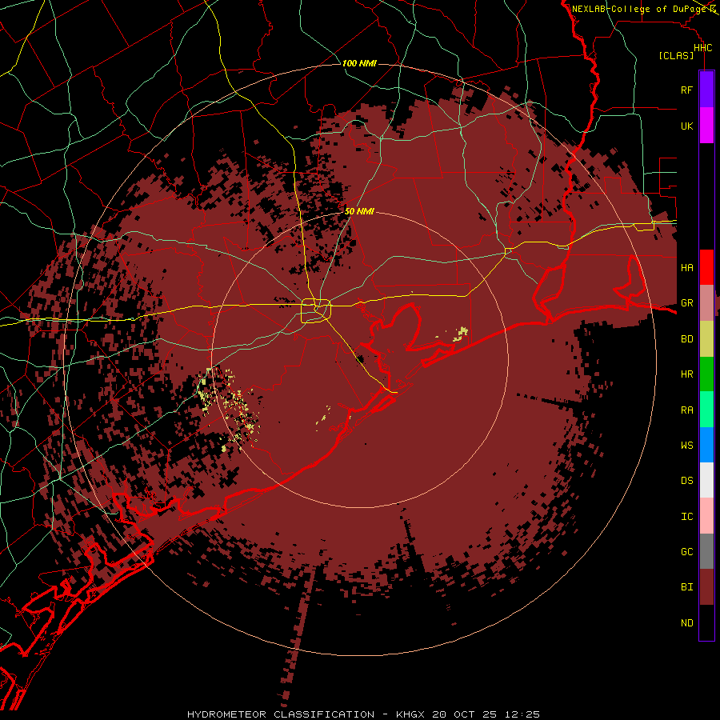Click the yellow loop highway box at radar center
Image resolution: width=720 pixels, height=720 pixels.
click(316, 311)
